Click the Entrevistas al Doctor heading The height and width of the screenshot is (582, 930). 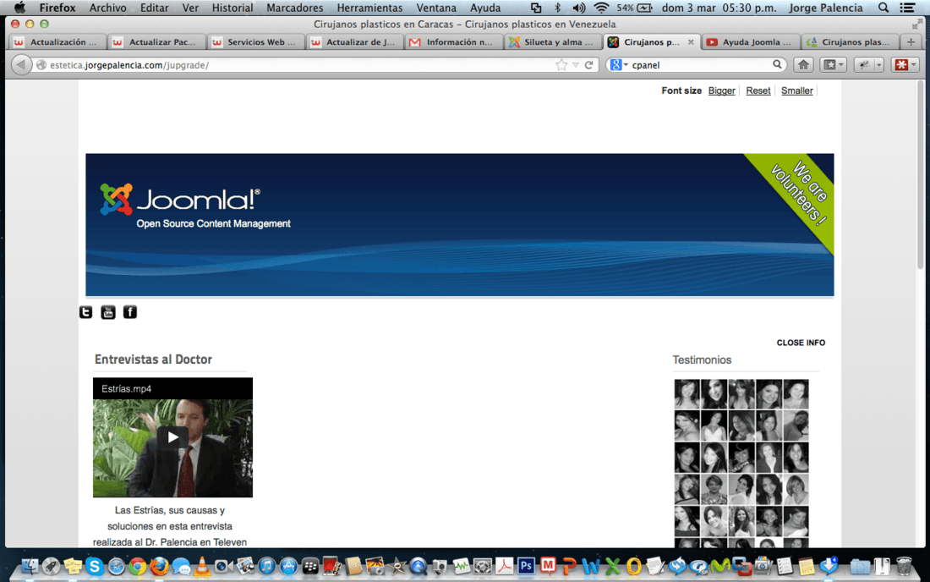click(x=153, y=360)
